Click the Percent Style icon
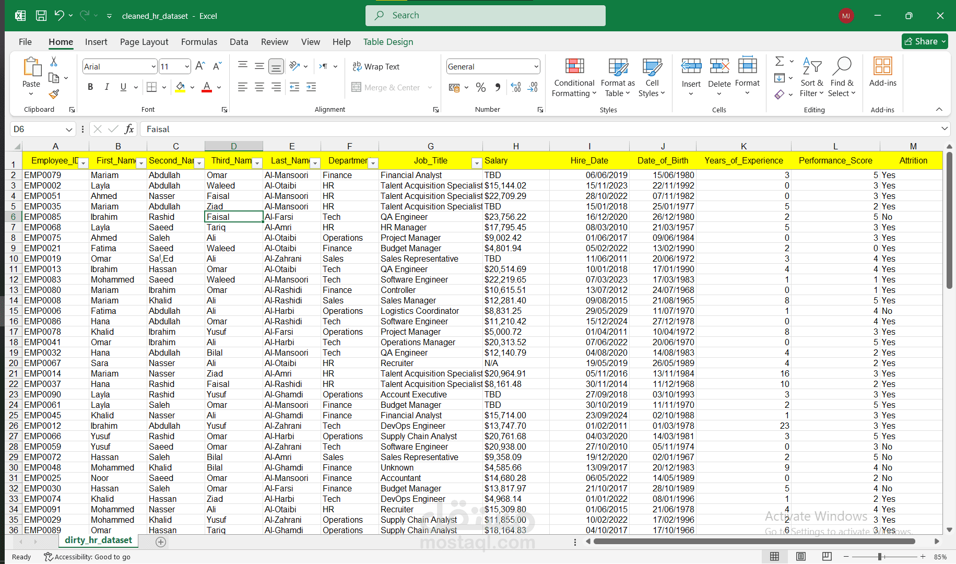956x564 pixels. 481,87
